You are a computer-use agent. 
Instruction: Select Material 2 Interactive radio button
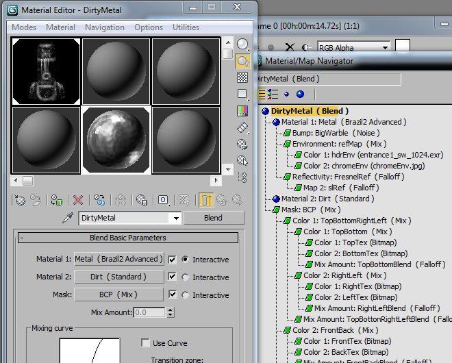tap(185, 277)
